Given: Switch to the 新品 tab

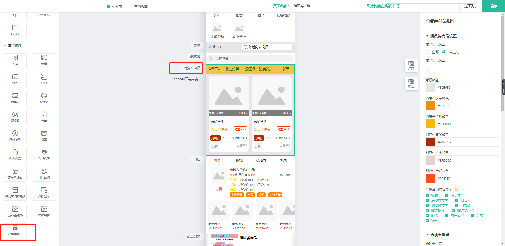Looking at the screenshot, I should pos(286,69).
